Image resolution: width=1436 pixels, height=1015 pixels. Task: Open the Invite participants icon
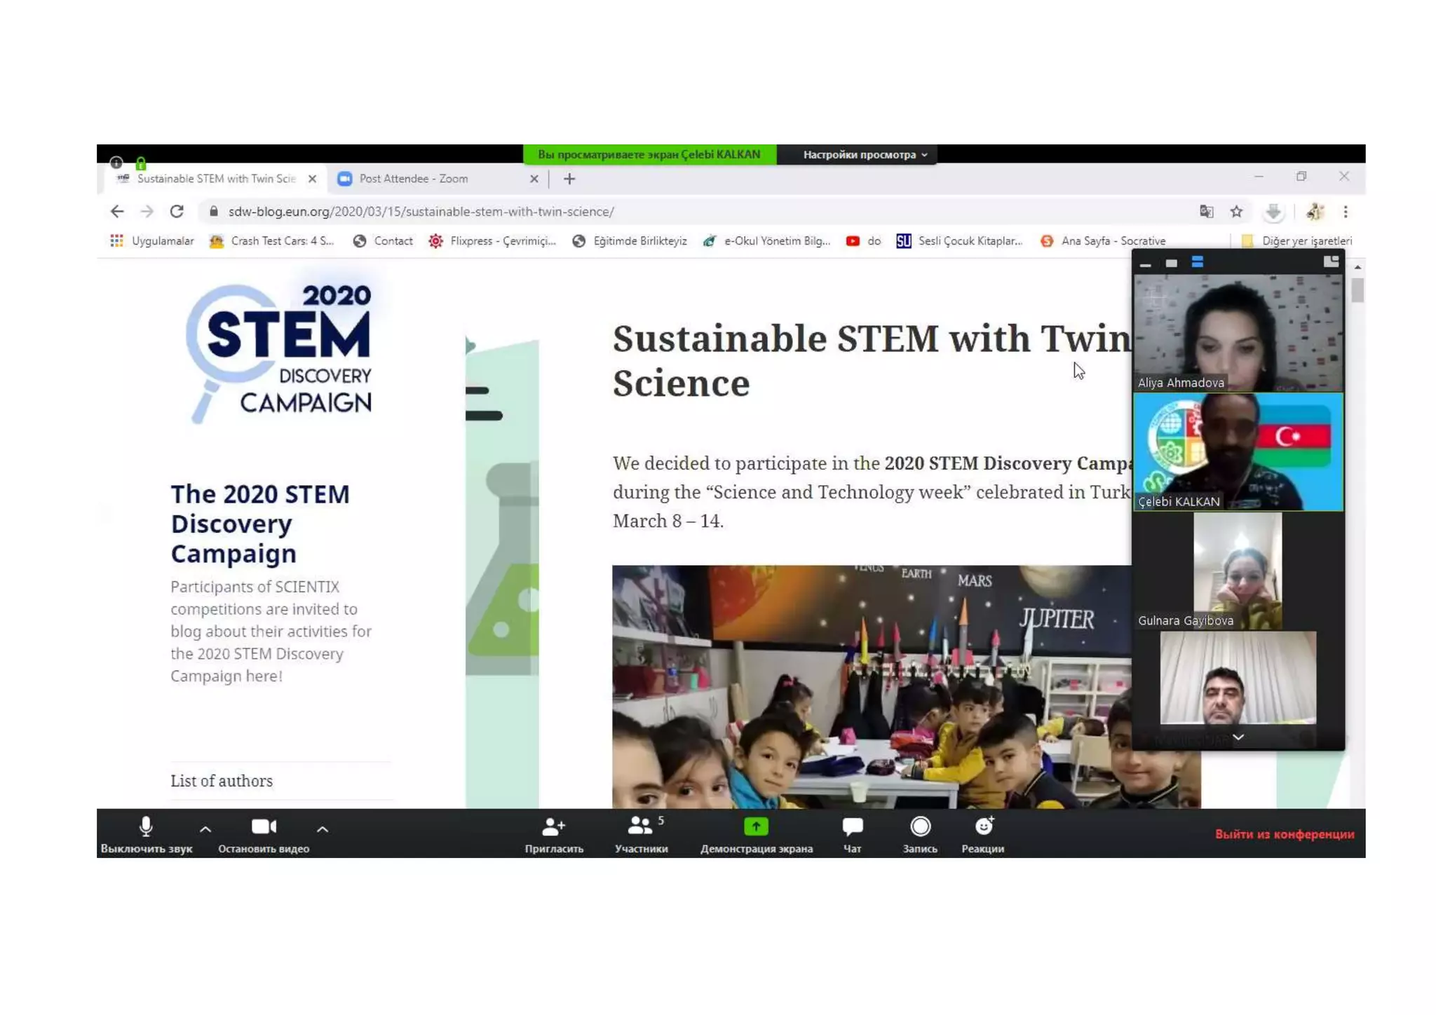point(553,827)
